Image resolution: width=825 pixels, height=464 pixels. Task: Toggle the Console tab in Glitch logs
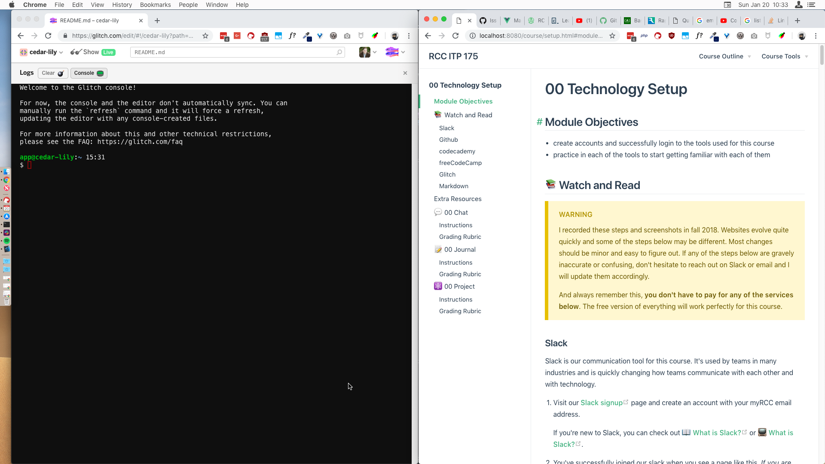coord(88,73)
